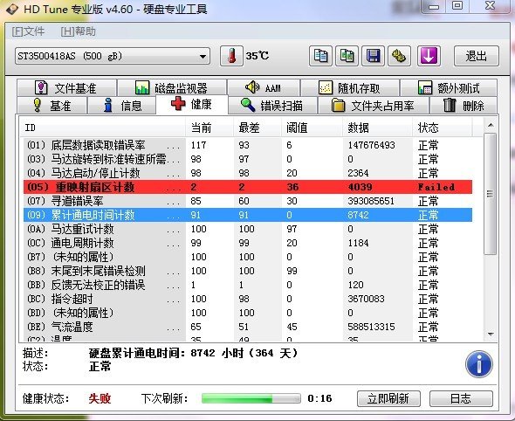Select the 健康 tab

pos(192,104)
